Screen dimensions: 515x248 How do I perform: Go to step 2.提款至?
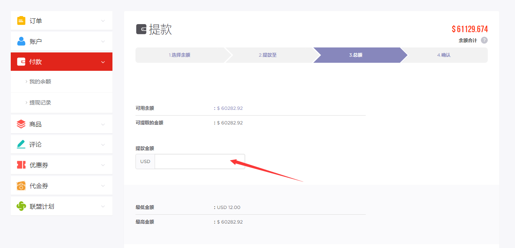[268, 55]
